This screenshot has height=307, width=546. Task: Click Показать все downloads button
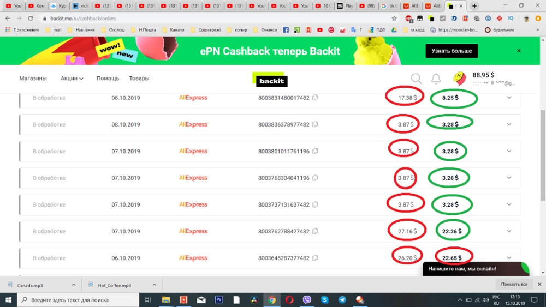(x=514, y=285)
